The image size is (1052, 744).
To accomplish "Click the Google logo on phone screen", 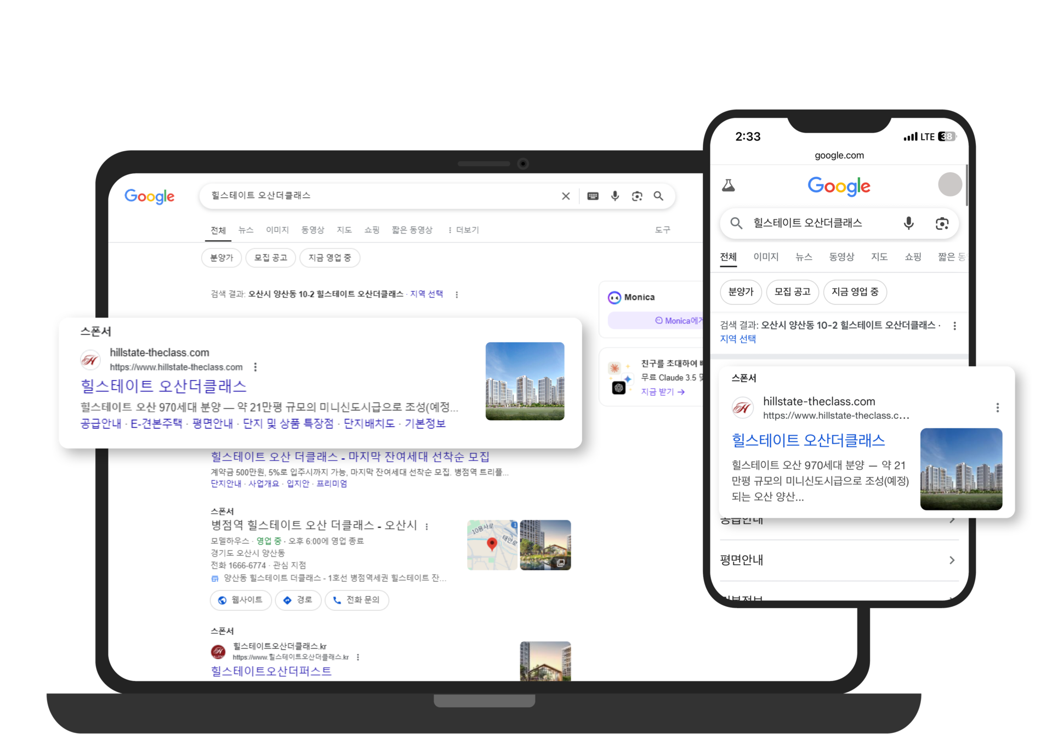I will 839,186.
